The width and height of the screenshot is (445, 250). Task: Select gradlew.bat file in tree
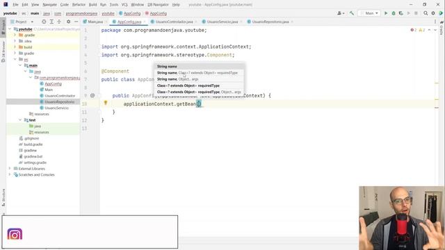click(33, 156)
